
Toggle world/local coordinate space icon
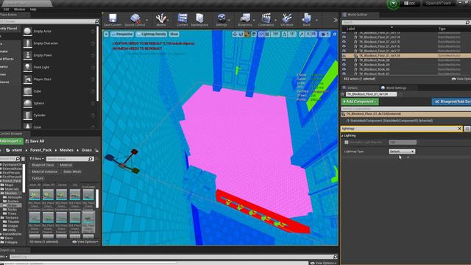(254, 35)
